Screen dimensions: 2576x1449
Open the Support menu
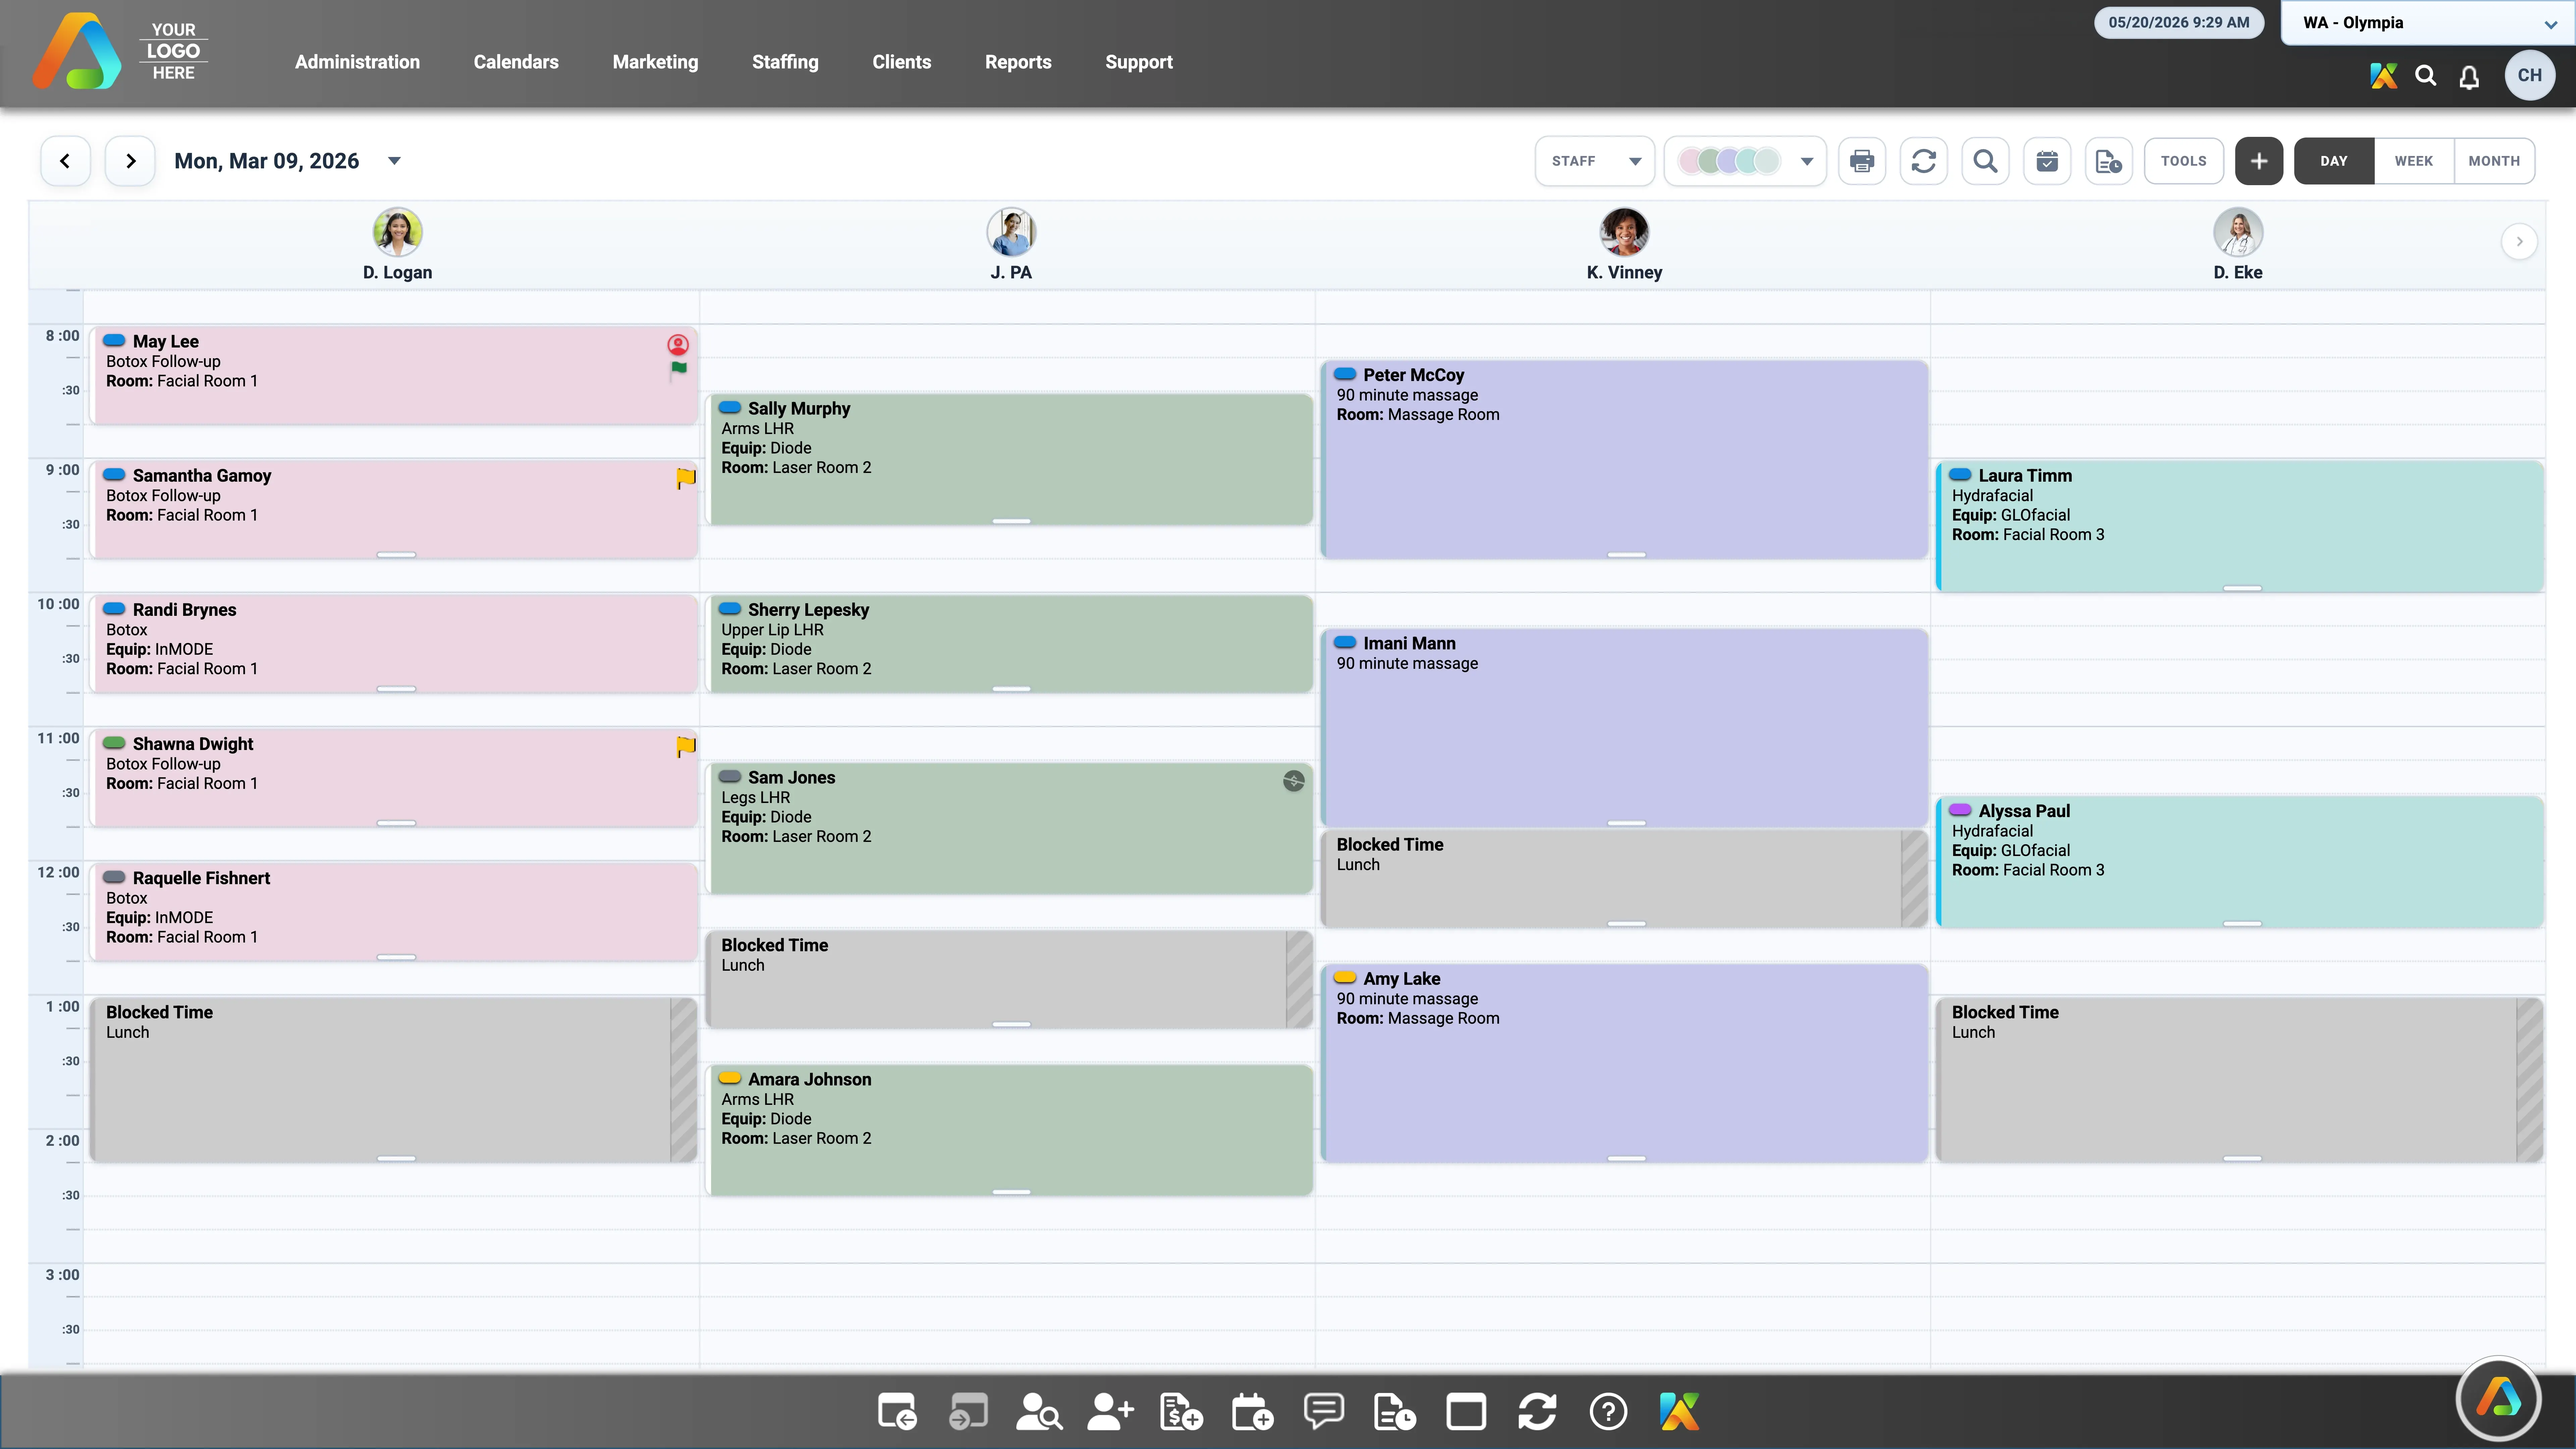pos(1139,62)
